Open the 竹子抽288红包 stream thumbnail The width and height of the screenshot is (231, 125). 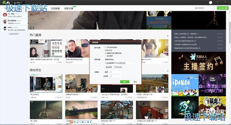[x=117, y=88]
